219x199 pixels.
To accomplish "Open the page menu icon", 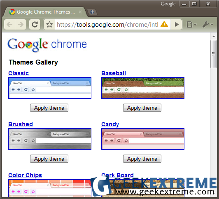I will [x=191, y=25].
